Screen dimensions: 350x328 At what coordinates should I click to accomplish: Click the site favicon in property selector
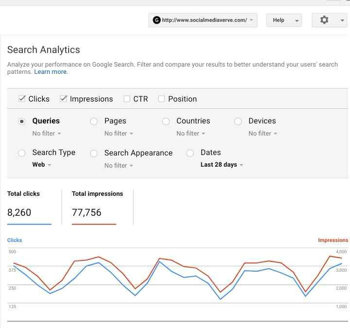(x=157, y=20)
